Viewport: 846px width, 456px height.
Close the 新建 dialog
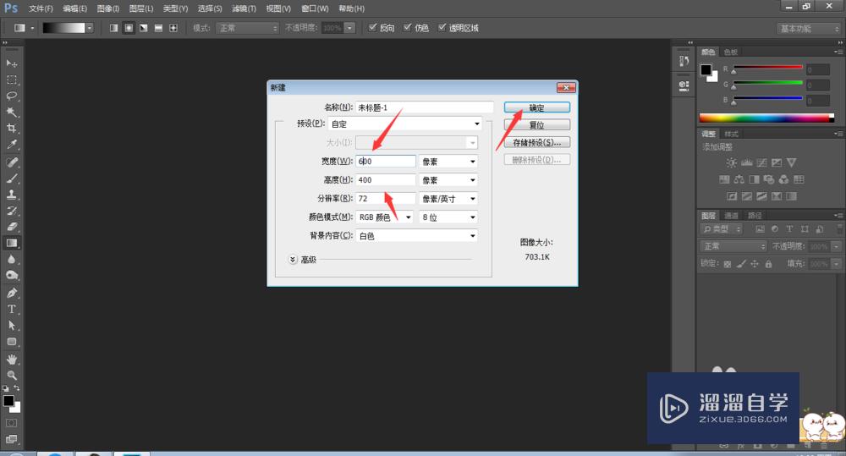[x=566, y=87]
